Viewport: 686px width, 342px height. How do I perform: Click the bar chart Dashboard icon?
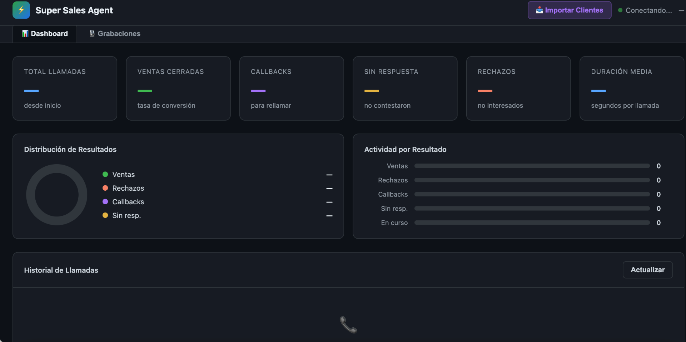tap(25, 33)
